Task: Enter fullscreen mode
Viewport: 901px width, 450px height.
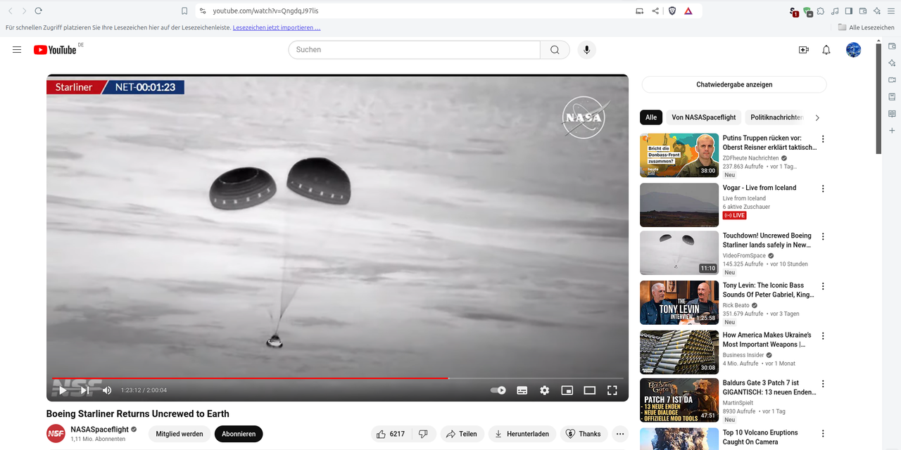Action: pyautogui.click(x=612, y=390)
